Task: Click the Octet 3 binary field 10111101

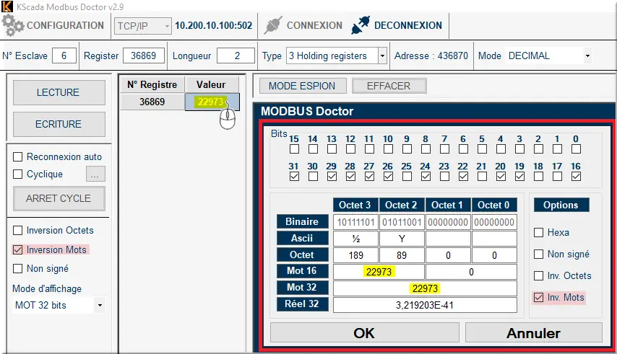Action: [x=355, y=222]
